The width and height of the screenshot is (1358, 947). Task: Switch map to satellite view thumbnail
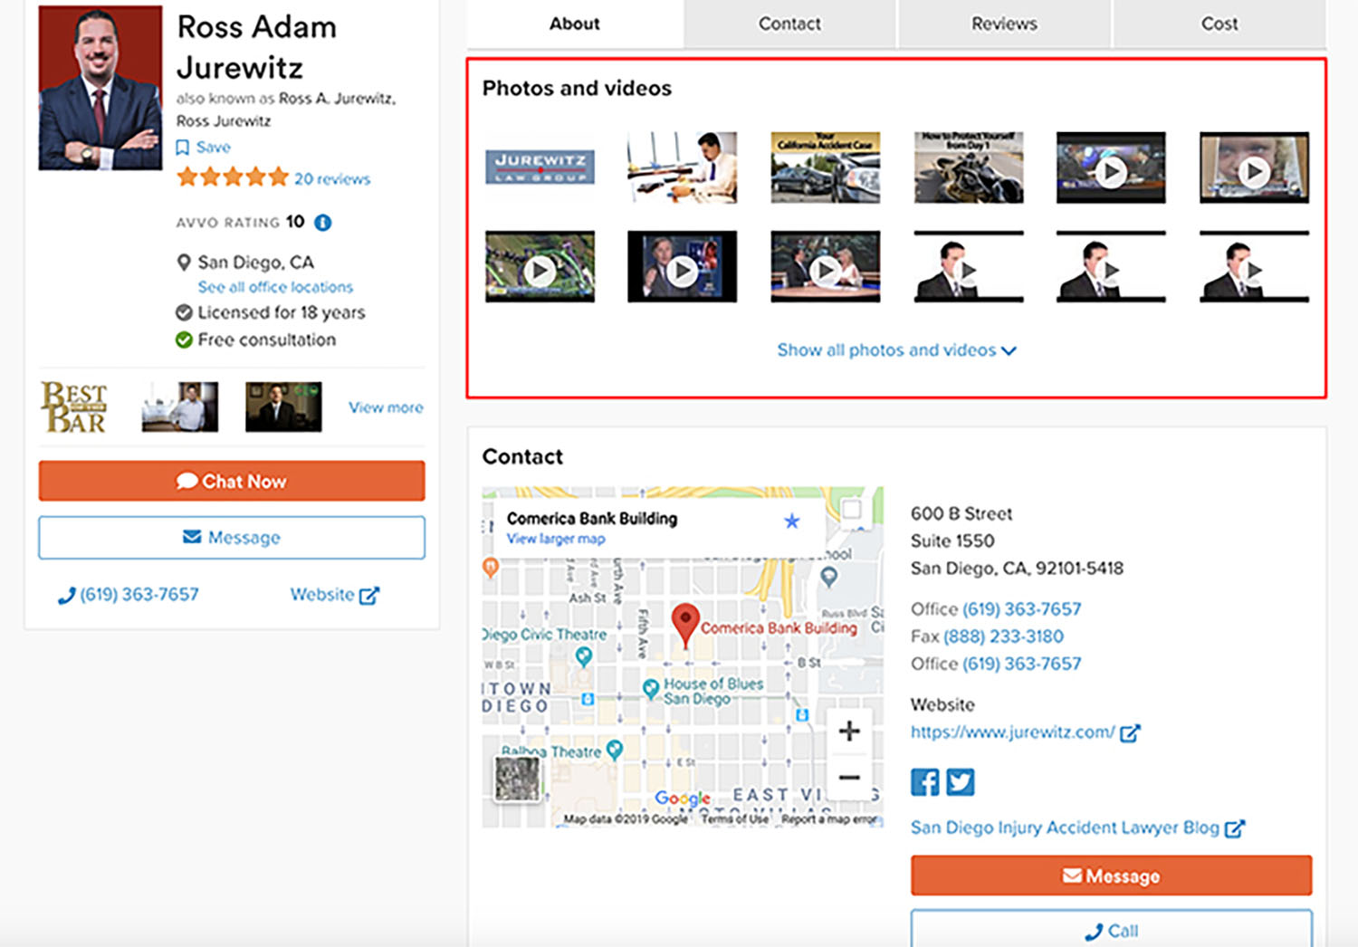[x=517, y=779]
